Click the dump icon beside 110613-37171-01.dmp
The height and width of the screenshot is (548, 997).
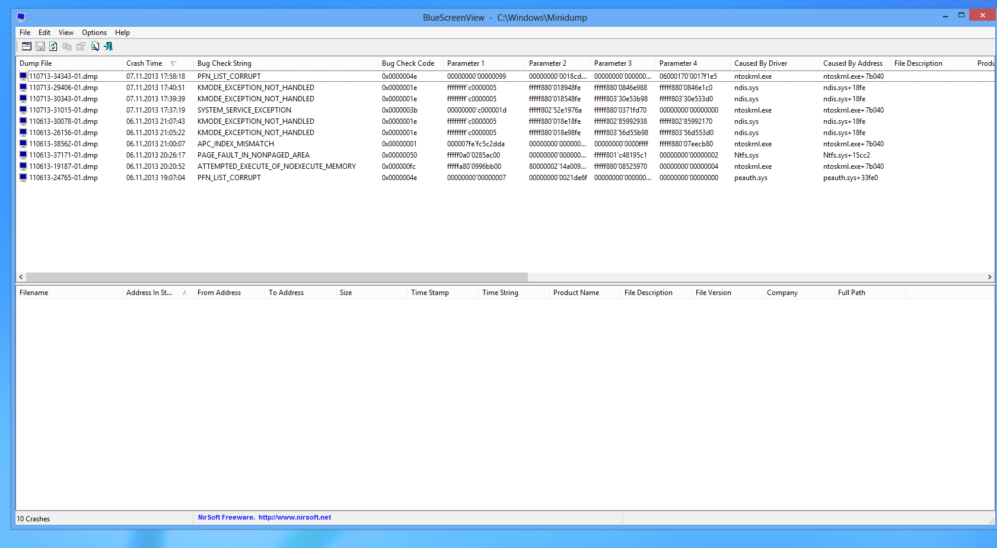coord(23,155)
